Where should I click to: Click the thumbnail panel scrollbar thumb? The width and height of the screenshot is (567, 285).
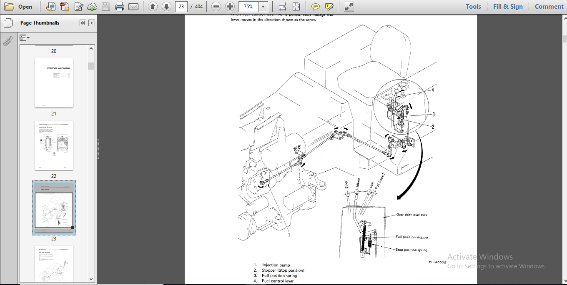91,66
